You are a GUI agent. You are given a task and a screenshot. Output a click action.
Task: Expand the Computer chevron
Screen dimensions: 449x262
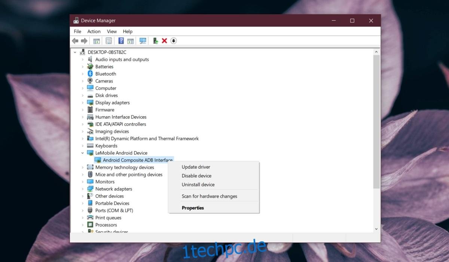[x=83, y=88]
